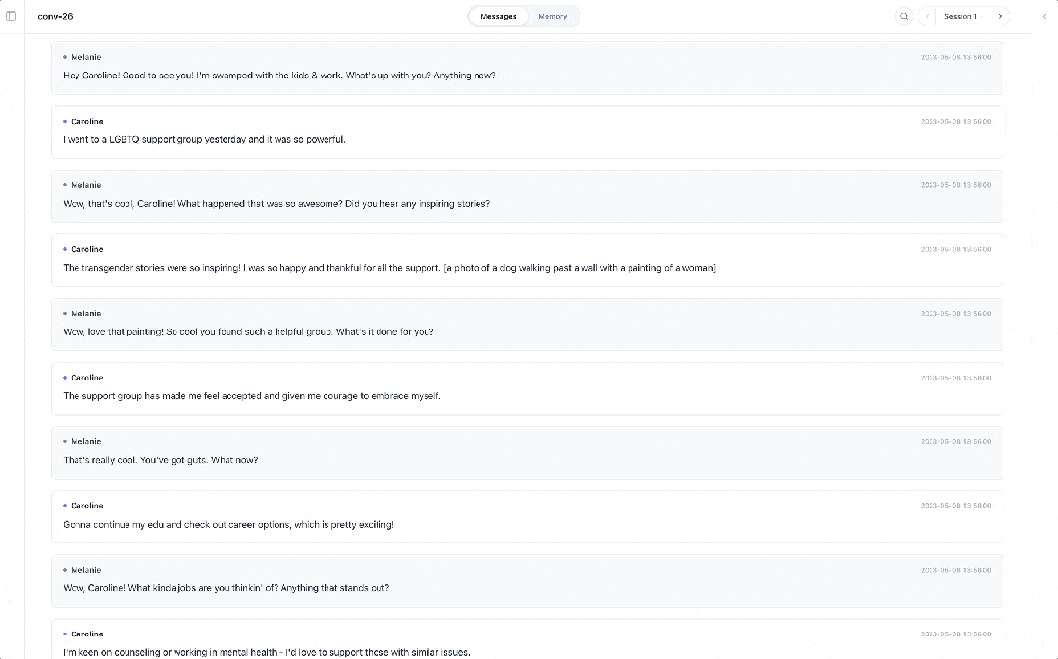
Task: Collapse the right panel chevron
Action: pos(1044,16)
